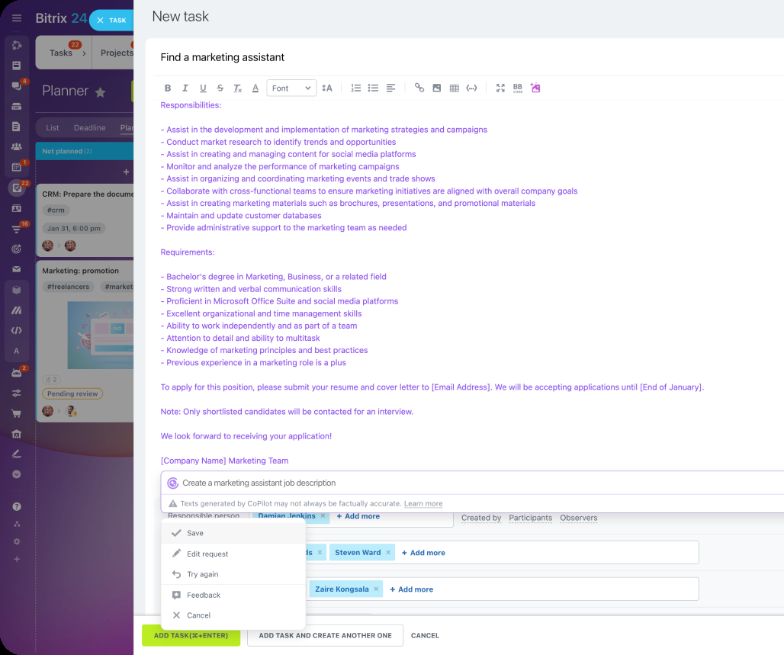
Task: Insert an image into the task description
Action: [x=436, y=88]
